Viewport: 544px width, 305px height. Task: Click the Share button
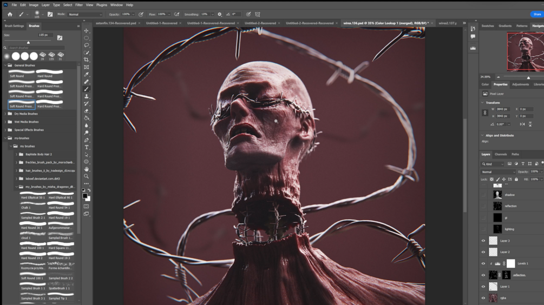(537, 14)
